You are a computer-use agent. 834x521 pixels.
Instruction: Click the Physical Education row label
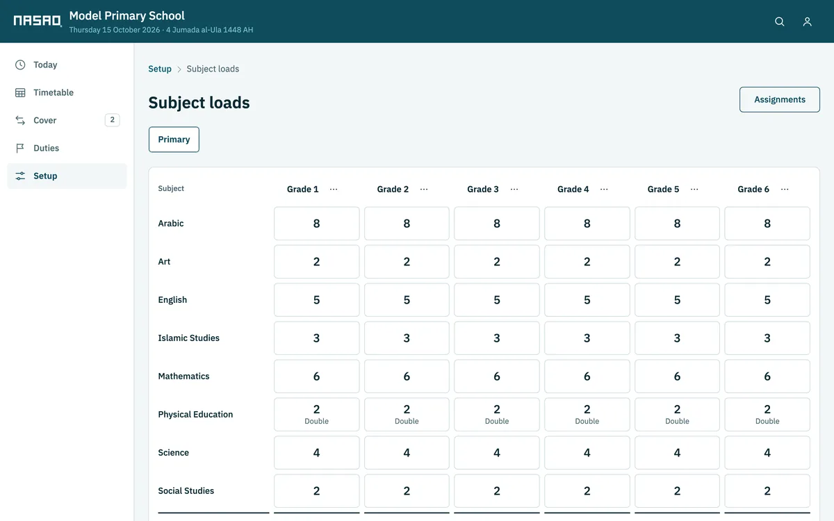pyautogui.click(x=195, y=415)
